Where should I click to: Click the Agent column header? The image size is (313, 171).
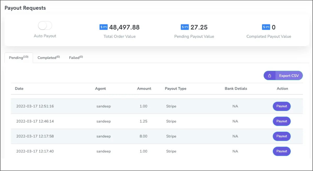click(x=100, y=89)
